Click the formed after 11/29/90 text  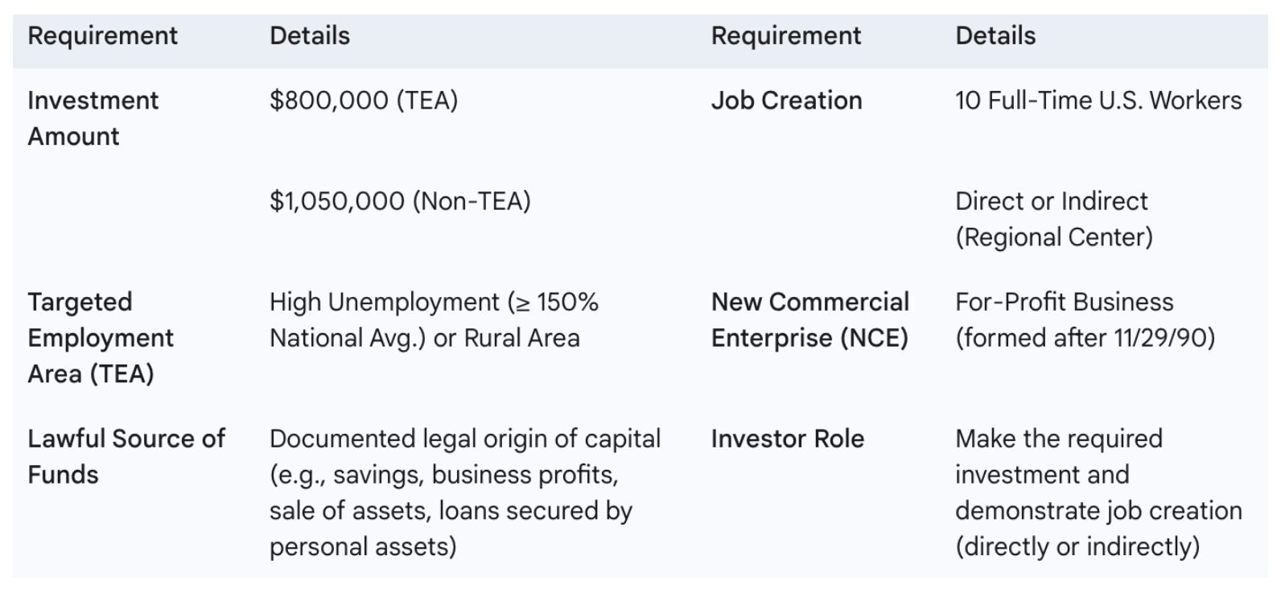tap(1085, 338)
